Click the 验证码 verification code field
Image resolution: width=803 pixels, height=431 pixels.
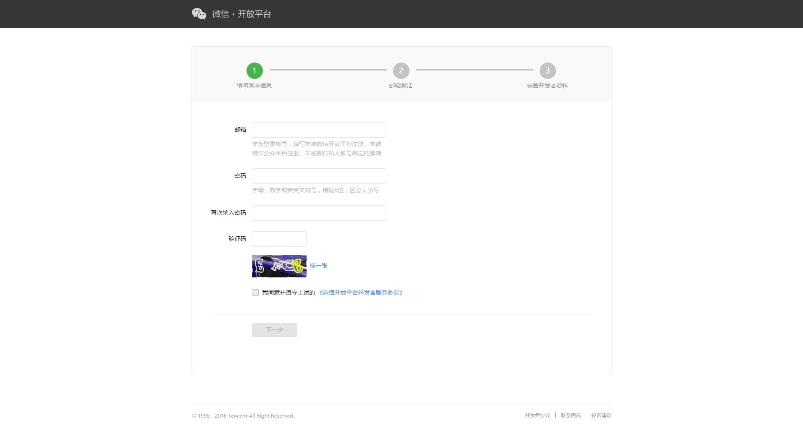[x=279, y=239]
